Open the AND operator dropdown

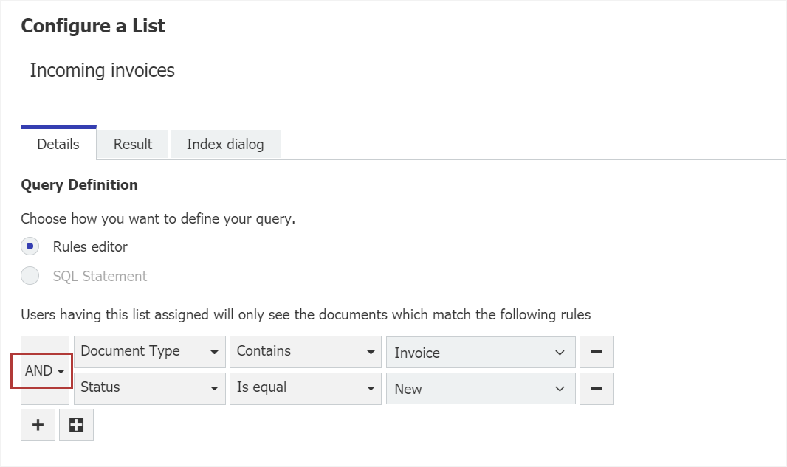click(44, 371)
